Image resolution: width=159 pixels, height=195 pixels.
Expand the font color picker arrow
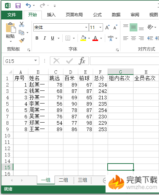(x=101, y=38)
